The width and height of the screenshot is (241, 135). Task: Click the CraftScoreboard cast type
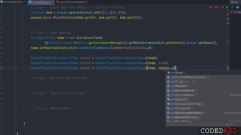pos(61,43)
